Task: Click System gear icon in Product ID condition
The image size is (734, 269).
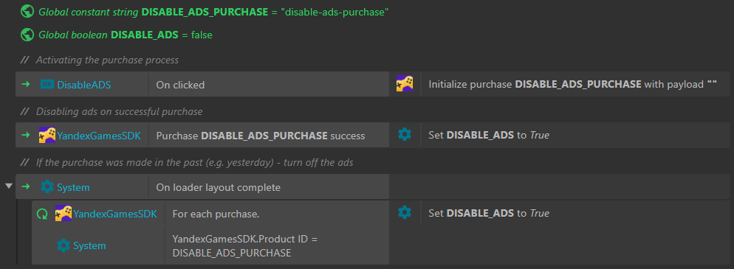Action: pos(64,245)
